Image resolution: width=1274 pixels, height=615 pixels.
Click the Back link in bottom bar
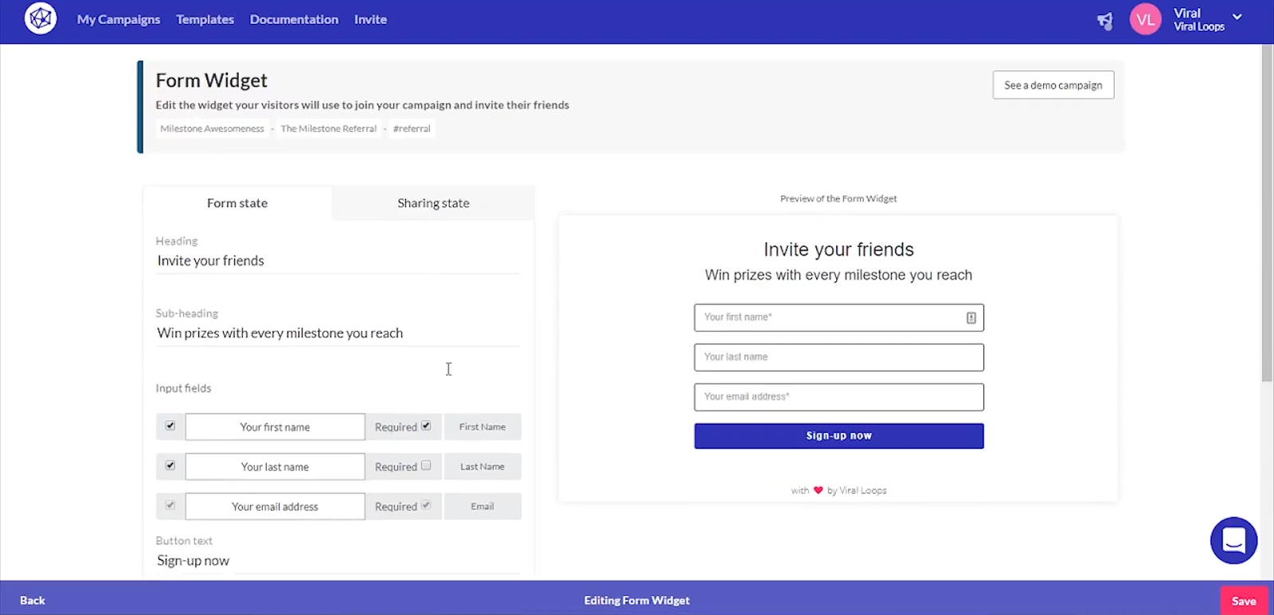click(33, 601)
